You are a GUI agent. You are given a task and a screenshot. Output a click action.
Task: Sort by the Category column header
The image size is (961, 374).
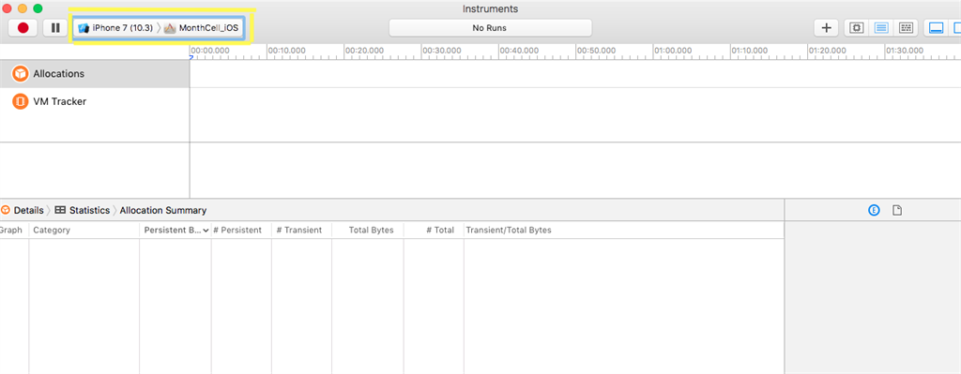pyautogui.click(x=84, y=231)
